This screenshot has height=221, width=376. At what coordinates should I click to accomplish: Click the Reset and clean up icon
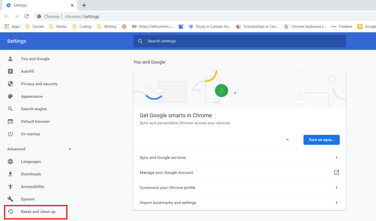(x=10, y=211)
